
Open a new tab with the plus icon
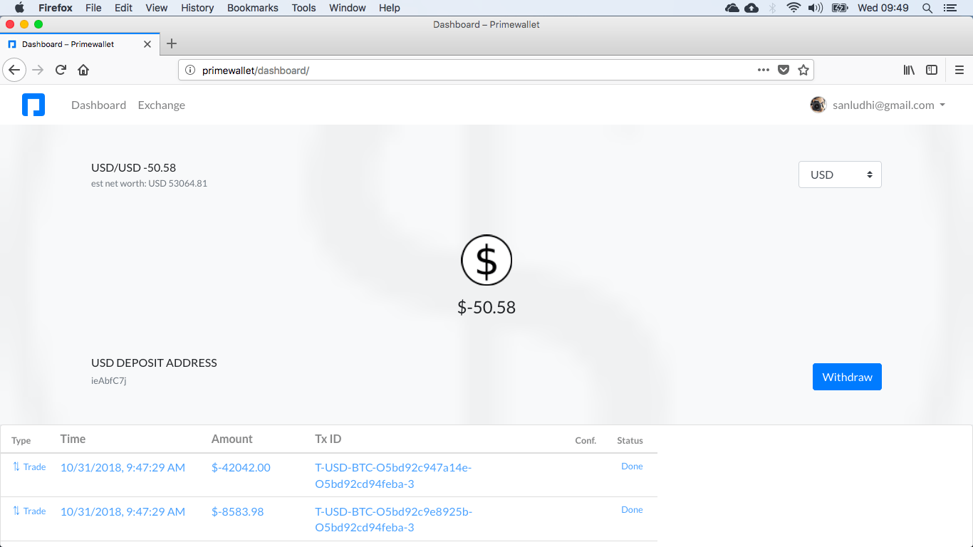point(171,43)
